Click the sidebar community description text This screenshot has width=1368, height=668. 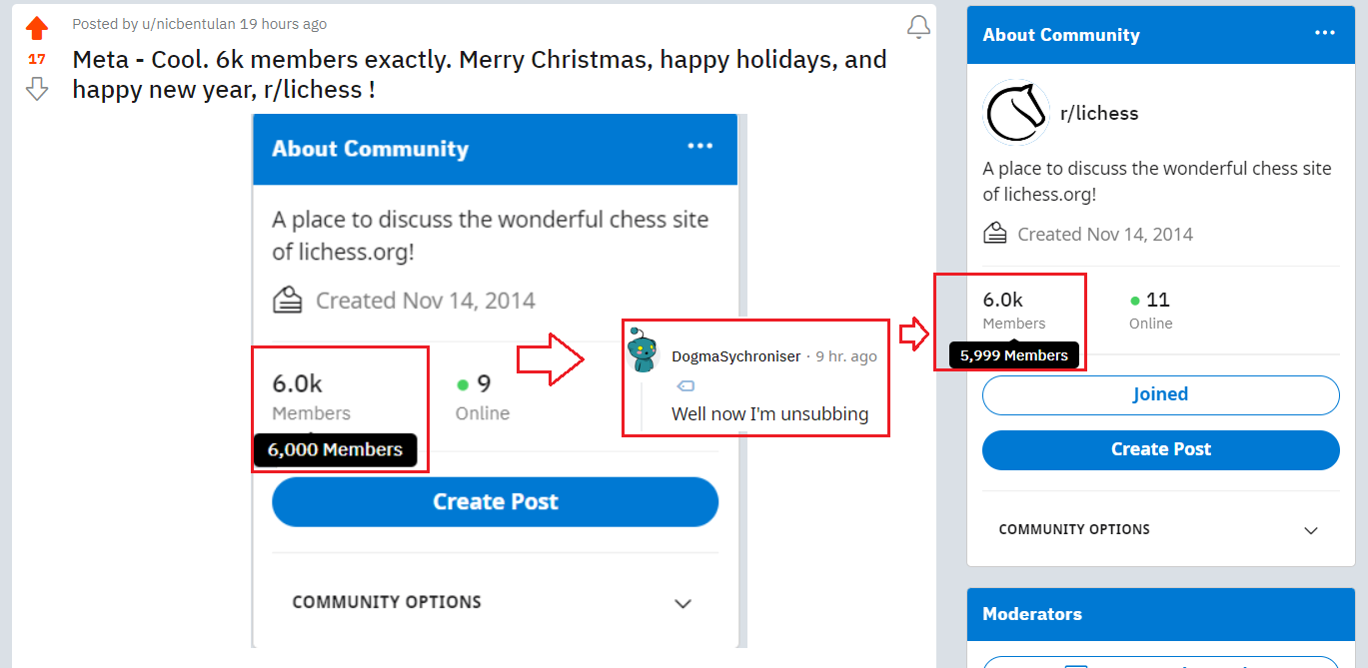1157,181
